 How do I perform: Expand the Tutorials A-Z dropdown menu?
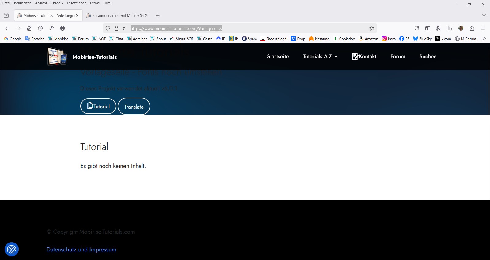coord(320,56)
